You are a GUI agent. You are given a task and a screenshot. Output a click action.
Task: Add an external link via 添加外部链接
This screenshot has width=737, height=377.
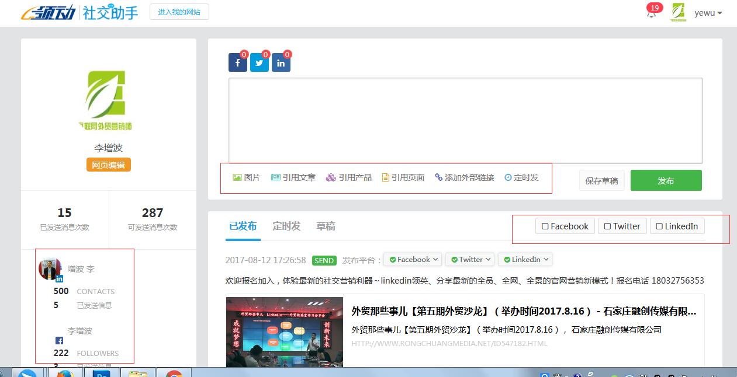465,177
